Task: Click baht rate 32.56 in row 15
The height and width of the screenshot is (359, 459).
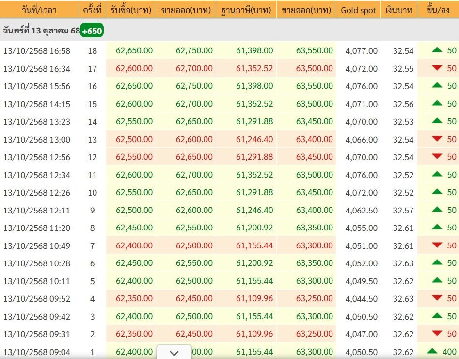Action: (403, 104)
